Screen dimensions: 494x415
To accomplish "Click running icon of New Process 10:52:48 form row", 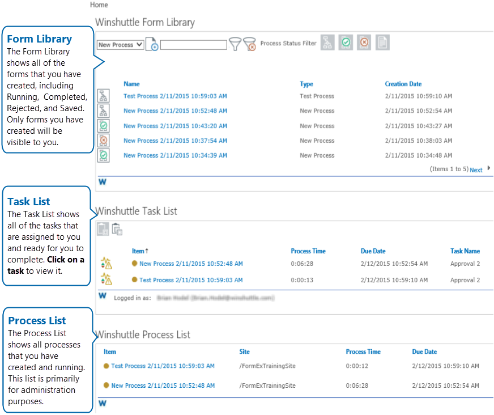I will (103, 111).
